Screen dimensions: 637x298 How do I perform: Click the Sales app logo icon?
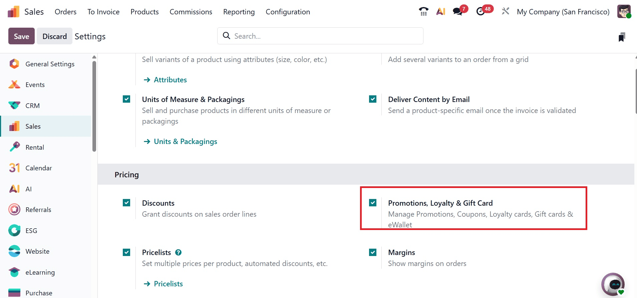pyautogui.click(x=13, y=12)
